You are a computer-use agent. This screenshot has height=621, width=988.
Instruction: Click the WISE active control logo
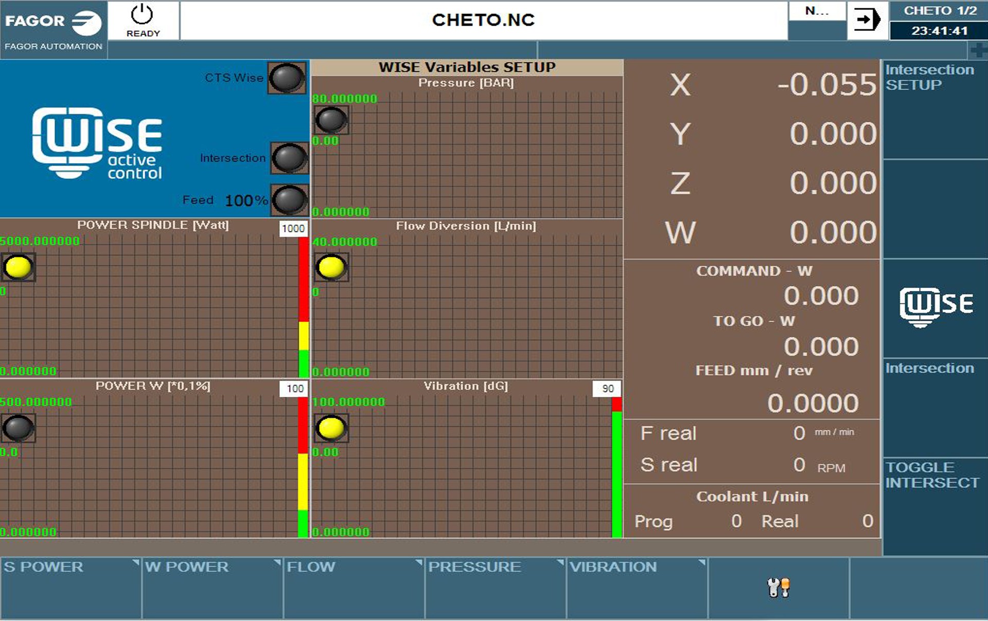click(97, 143)
